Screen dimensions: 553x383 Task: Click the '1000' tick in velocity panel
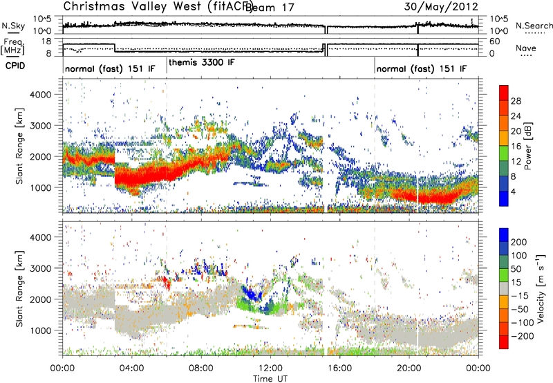[40, 330]
